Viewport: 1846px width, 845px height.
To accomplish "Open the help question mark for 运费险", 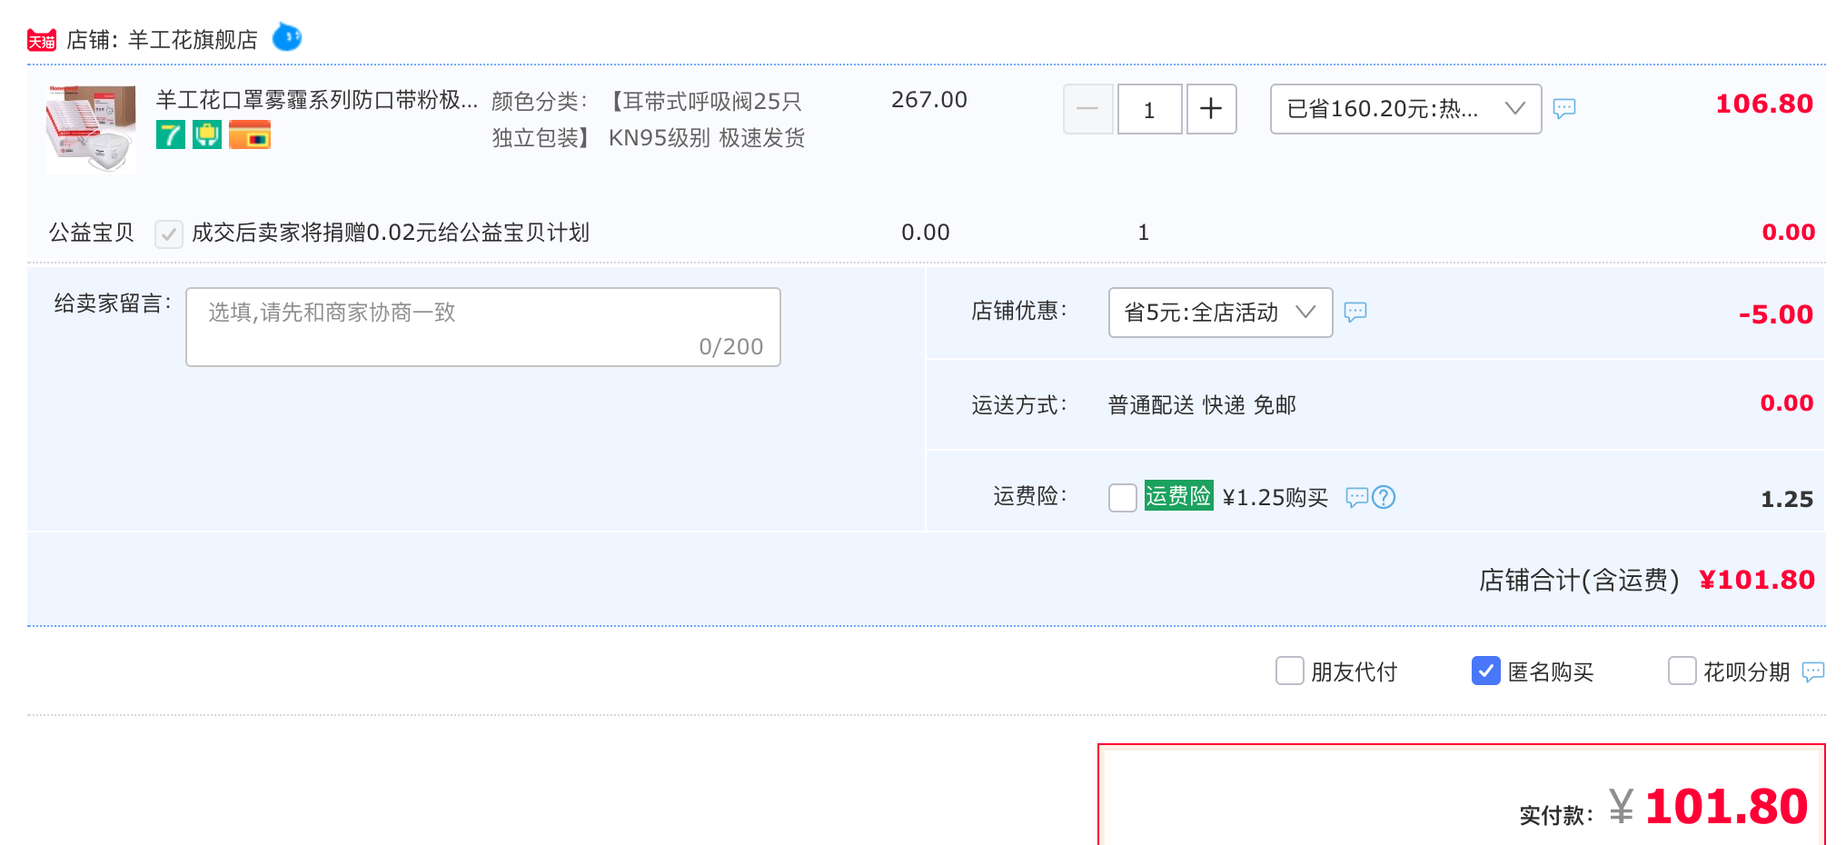I will click(1384, 497).
